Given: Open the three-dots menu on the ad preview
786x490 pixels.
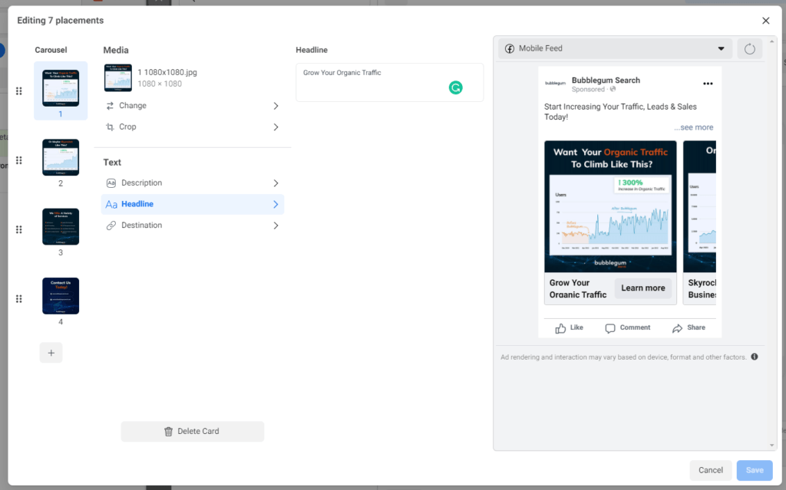Looking at the screenshot, I should click(707, 84).
